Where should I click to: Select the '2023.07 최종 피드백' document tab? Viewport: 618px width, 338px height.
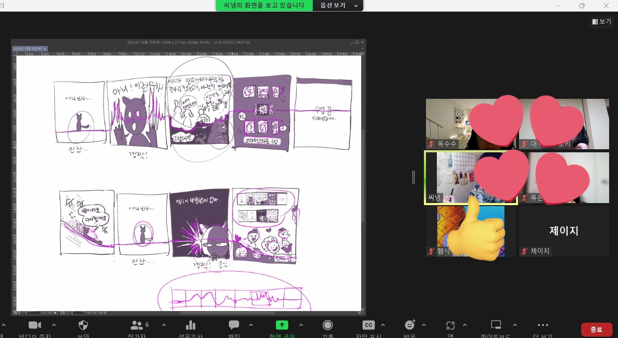tap(30, 49)
